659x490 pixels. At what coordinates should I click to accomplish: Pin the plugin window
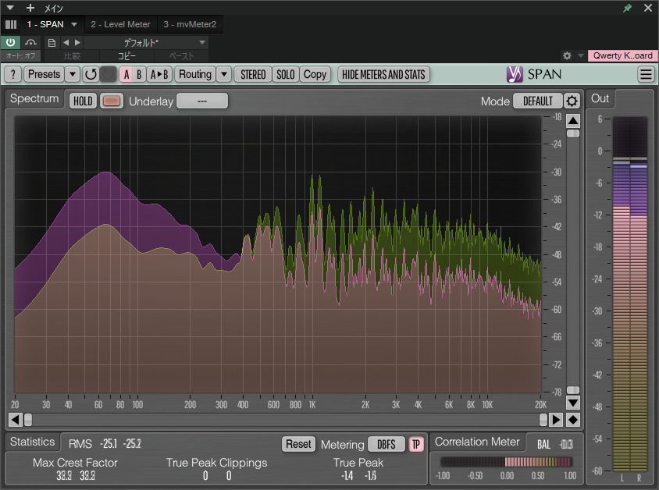pyautogui.click(x=627, y=8)
